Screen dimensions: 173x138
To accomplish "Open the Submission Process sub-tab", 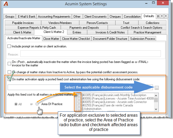I will (x=143, y=39).
